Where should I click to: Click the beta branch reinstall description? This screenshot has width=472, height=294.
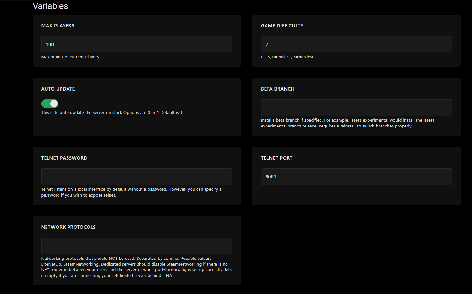(x=347, y=123)
